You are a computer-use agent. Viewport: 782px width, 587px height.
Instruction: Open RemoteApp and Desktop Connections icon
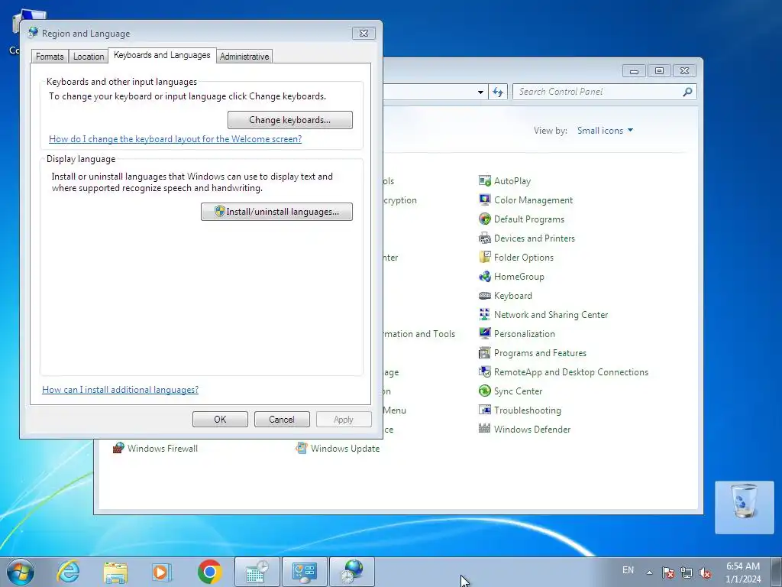tap(484, 372)
